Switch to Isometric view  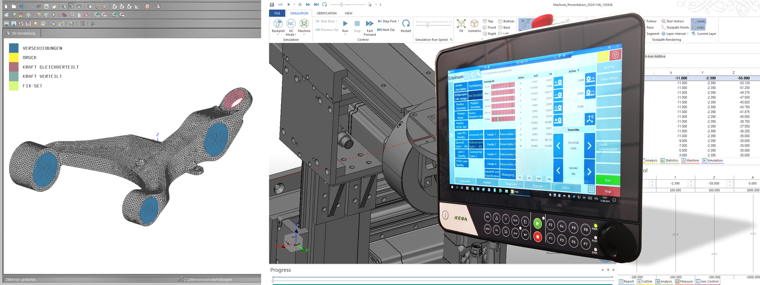click(x=474, y=25)
